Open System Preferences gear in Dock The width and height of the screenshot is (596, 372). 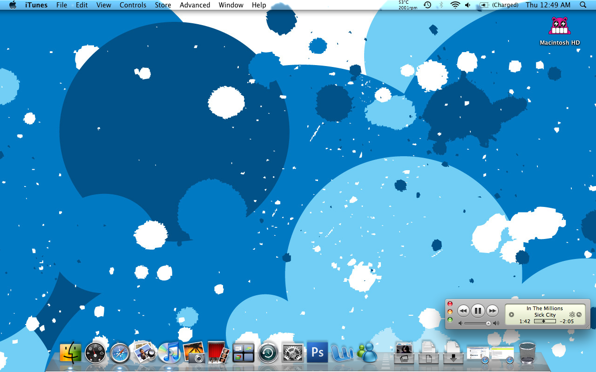pos(293,353)
